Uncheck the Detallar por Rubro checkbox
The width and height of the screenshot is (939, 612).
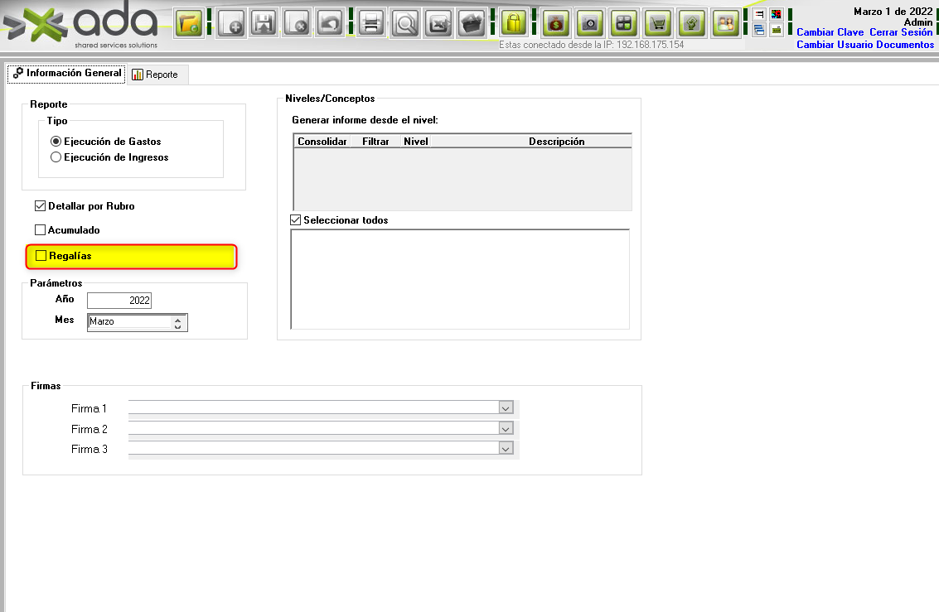[40, 206]
